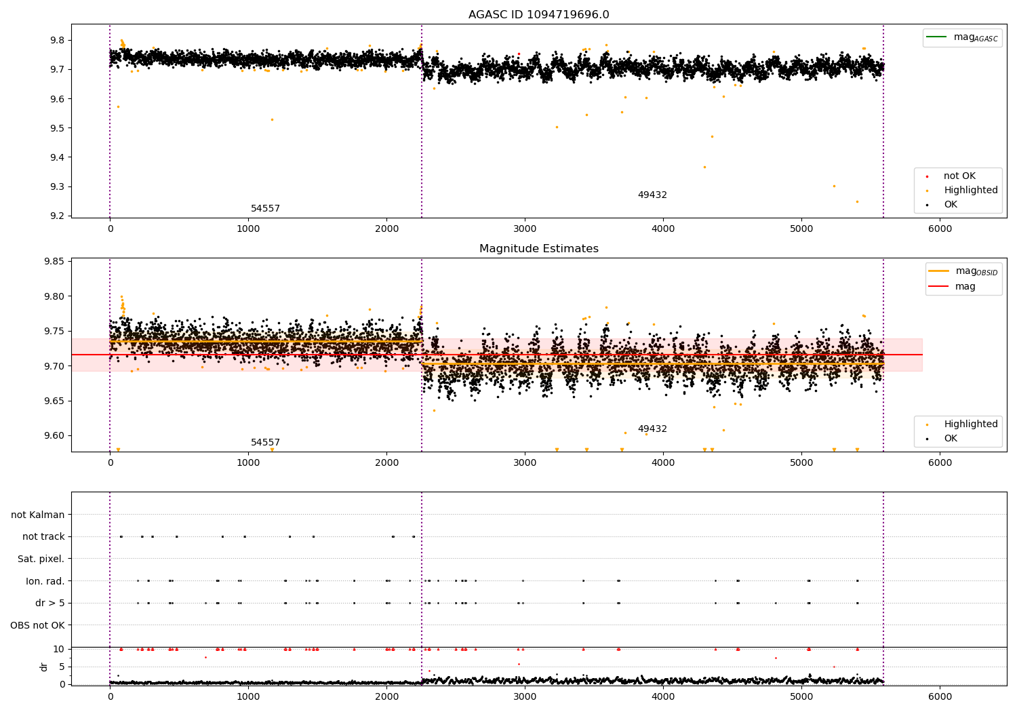
Task: Click the '2000' x-axis tick under the middle plot
Action: pos(386,463)
